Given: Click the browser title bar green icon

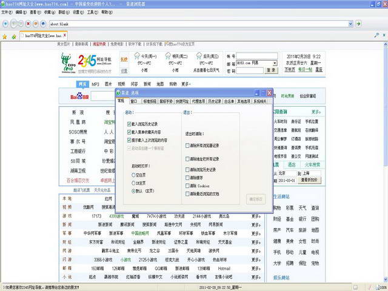Looking at the screenshot, I should coord(2,4).
